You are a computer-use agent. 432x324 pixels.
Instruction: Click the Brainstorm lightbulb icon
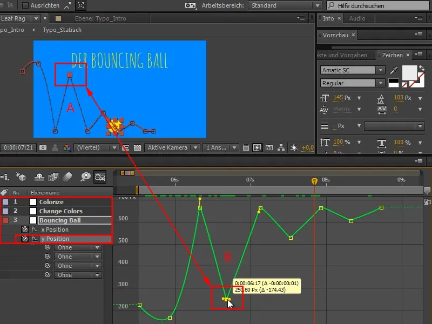[x=86, y=177]
